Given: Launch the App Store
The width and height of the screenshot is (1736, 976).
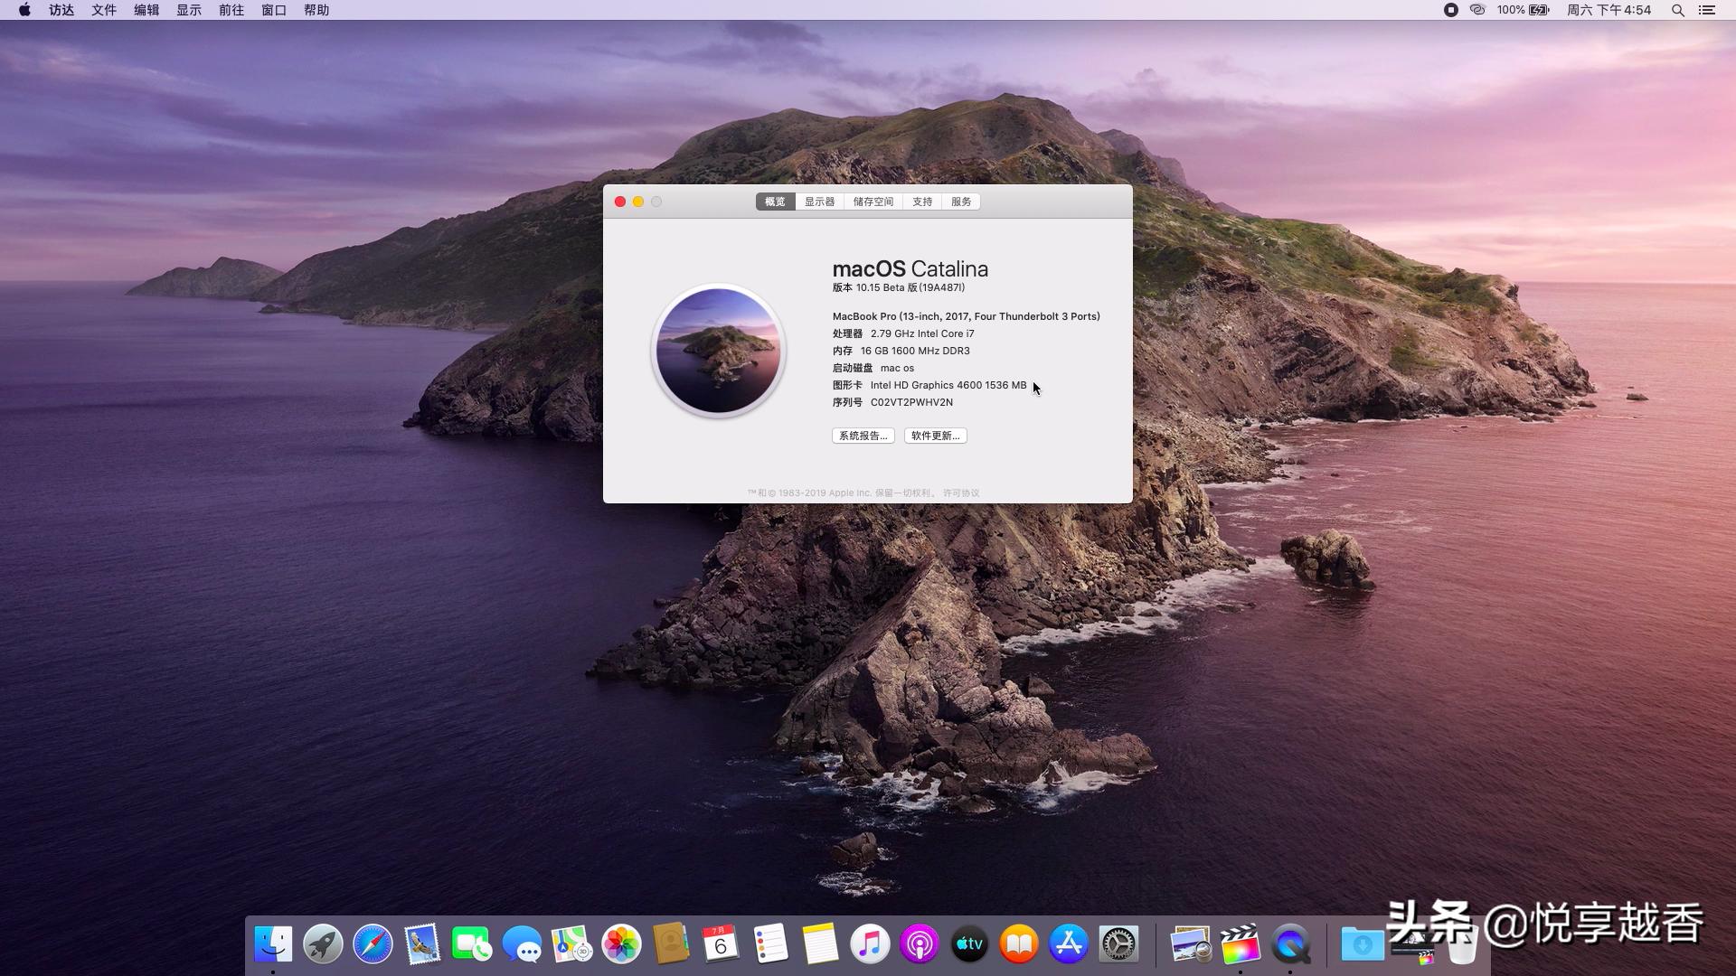Looking at the screenshot, I should pos(1068,943).
